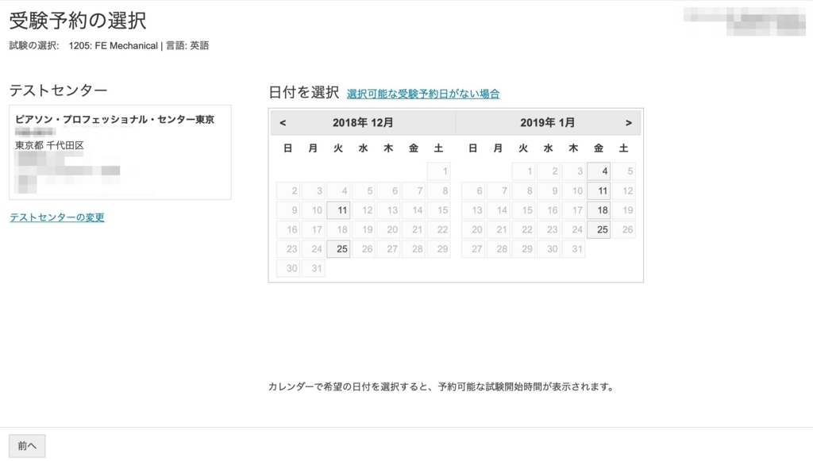Viewport: 813px width, 461px height.
Task: Choose January 18 on the January calendar
Action: pyautogui.click(x=599, y=209)
